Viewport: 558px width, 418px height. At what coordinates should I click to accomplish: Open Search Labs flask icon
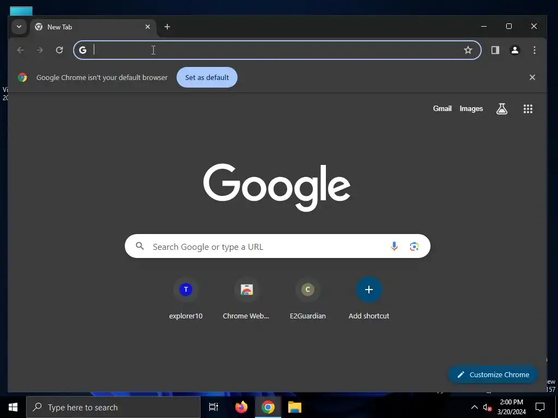click(502, 109)
